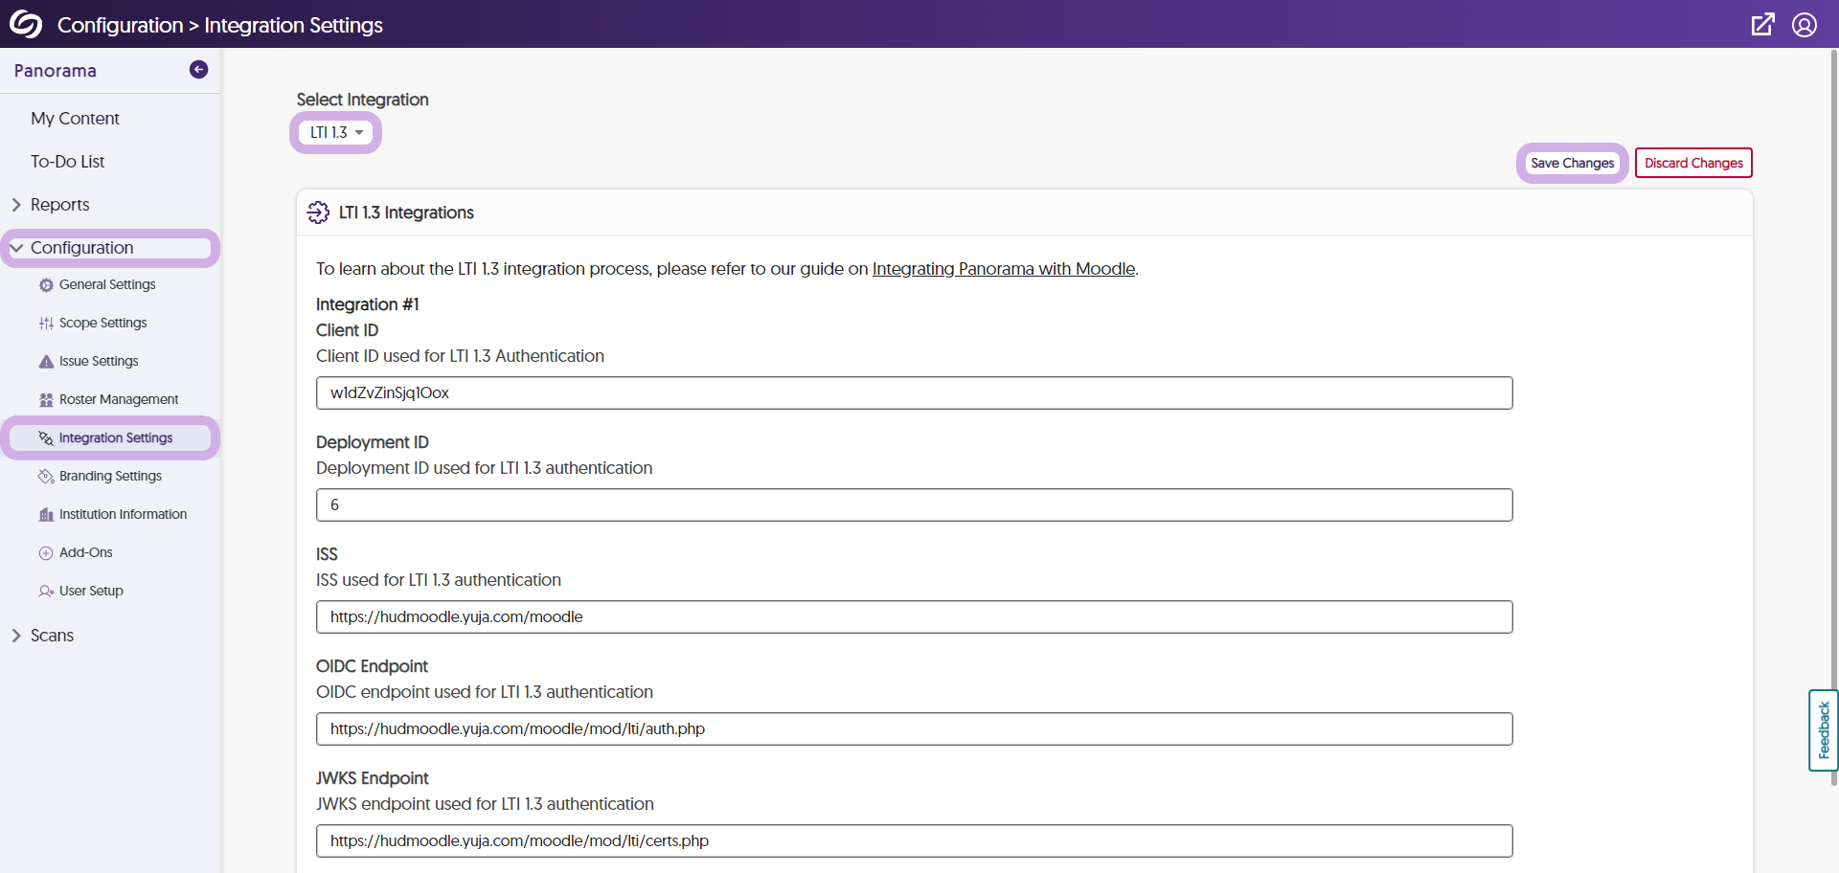This screenshot has width=1839, height=873.
Task: Open Scans menu item
Action: click(52, 636)
